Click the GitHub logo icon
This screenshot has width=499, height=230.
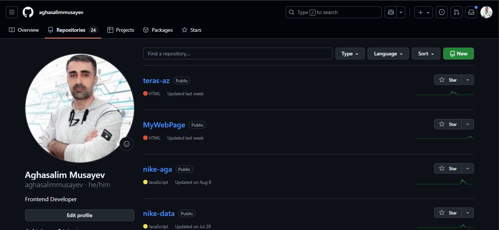pos(28,12)
